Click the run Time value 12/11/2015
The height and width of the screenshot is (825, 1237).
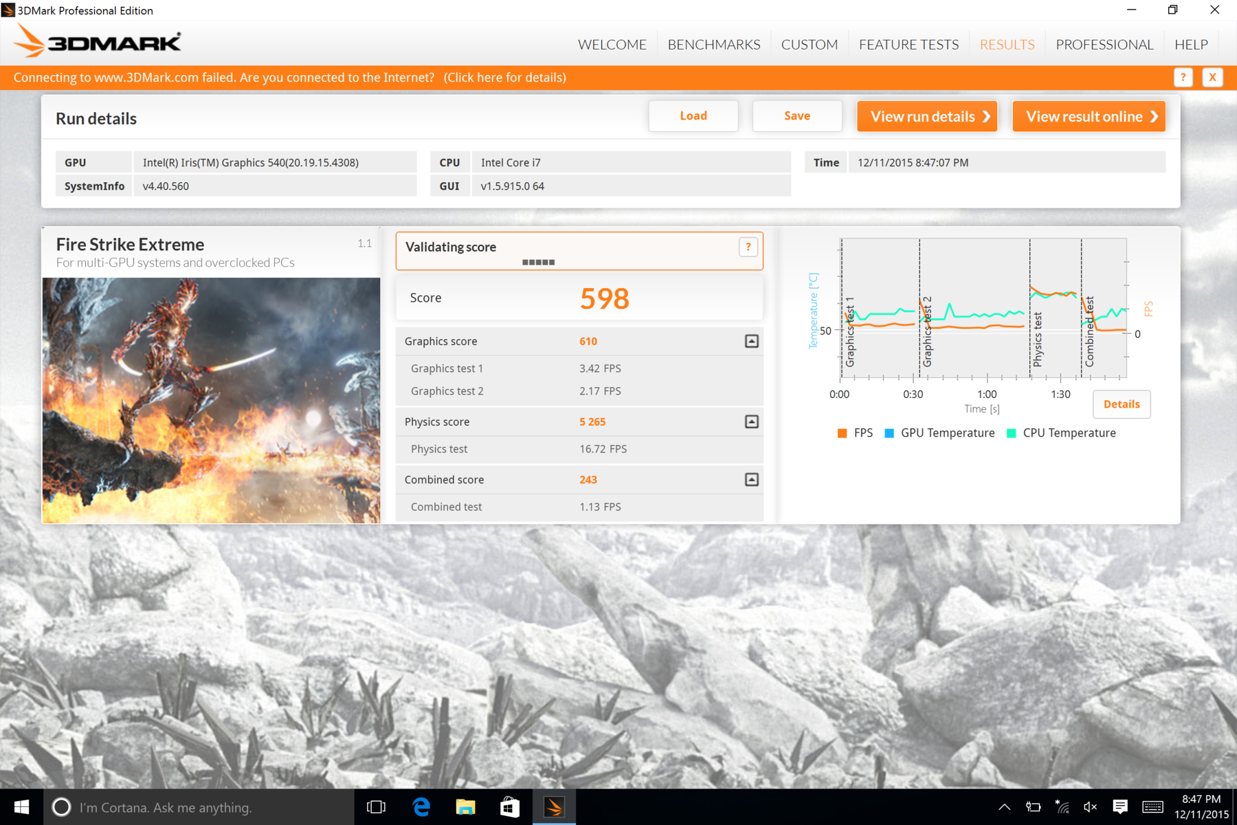click(x=913, y=163)
